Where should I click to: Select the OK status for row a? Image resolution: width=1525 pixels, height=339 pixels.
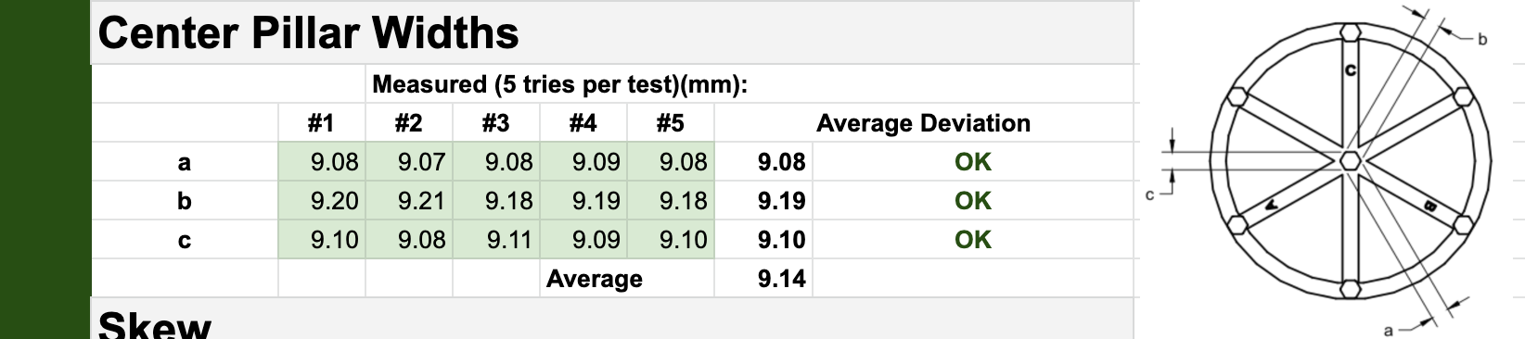[x=973, y=162]
